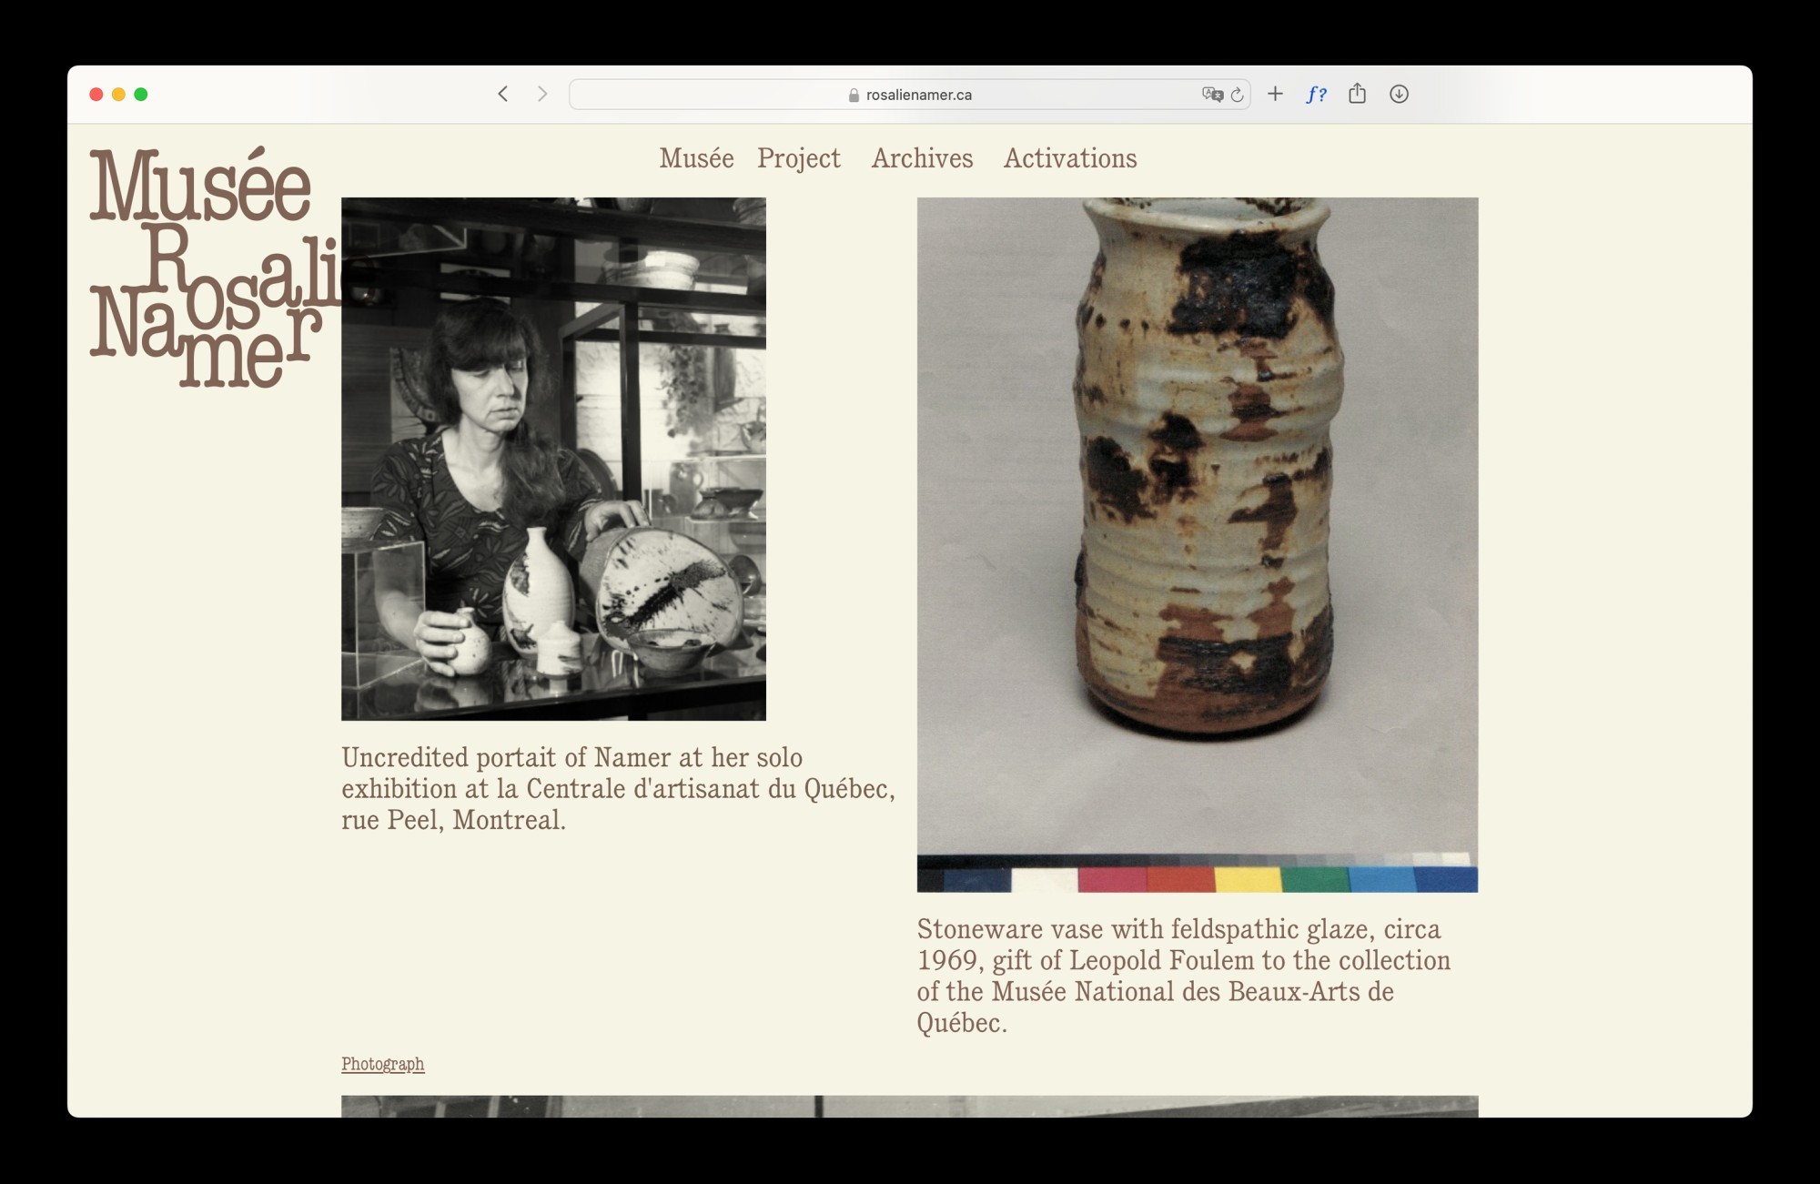Open the black-and-white Namer portrait photo
Image resolution: width=1820 pixels, height=1184 pixels.
(553, 459)
